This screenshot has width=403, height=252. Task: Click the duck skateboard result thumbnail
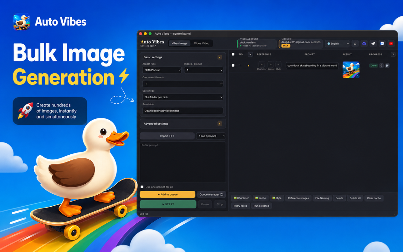351,70
